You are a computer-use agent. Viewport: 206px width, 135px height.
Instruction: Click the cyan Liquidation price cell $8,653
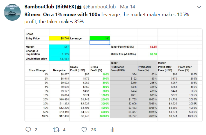[59, 59]
